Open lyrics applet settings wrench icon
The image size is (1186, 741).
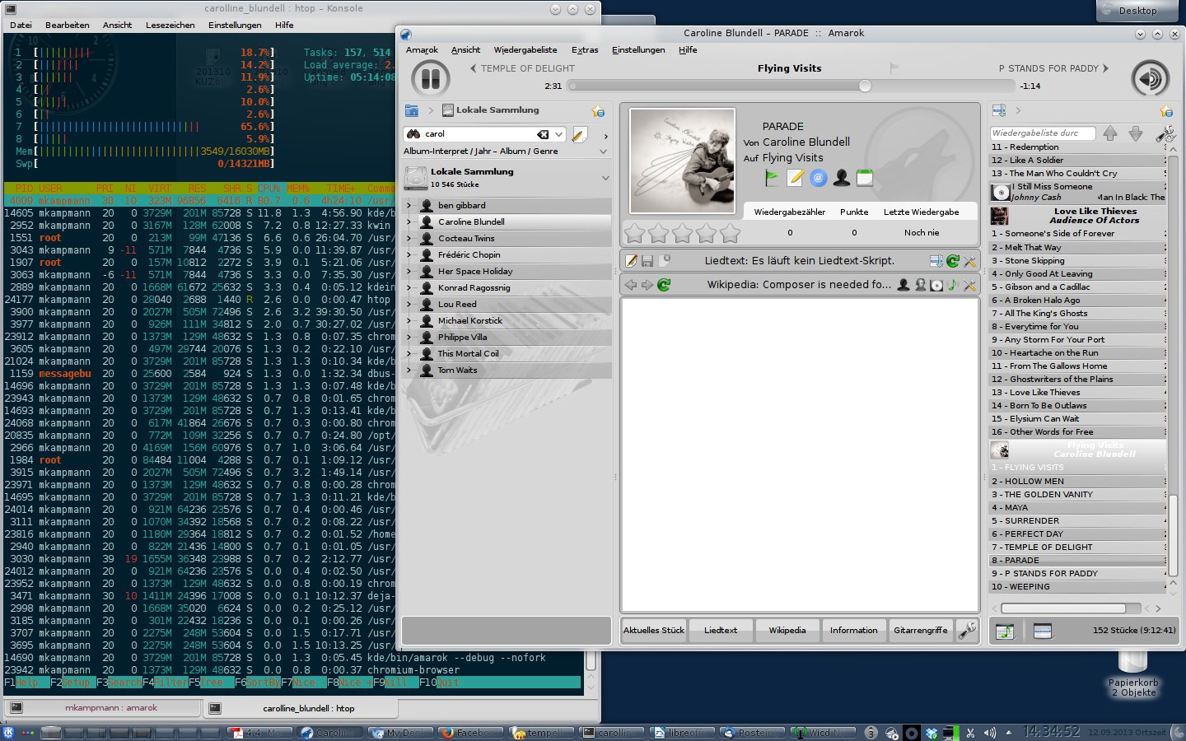click(969, 261)
